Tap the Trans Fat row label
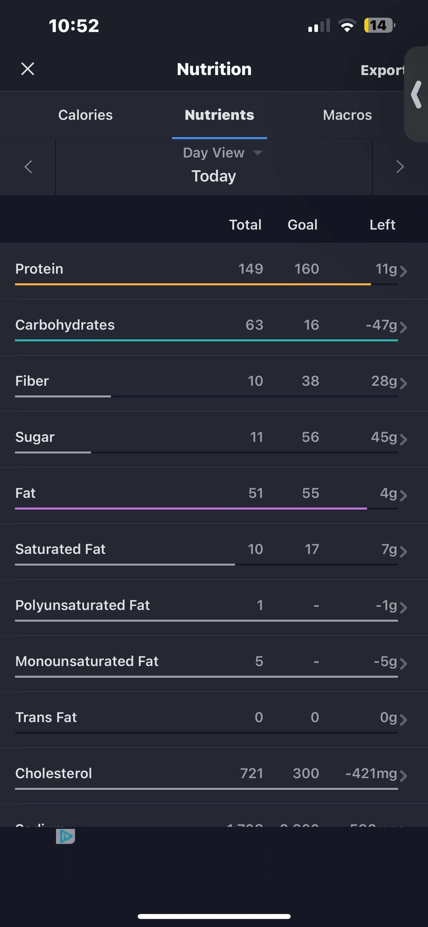The height and width of the screenshot is (927, 428). tap(46, 717)
